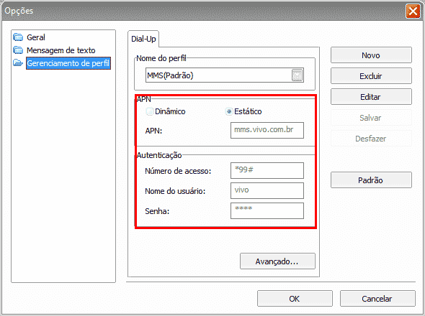Edit the profile with Editar
The width and height of the screenshot is (425, 316).
(x=371, y=97)
